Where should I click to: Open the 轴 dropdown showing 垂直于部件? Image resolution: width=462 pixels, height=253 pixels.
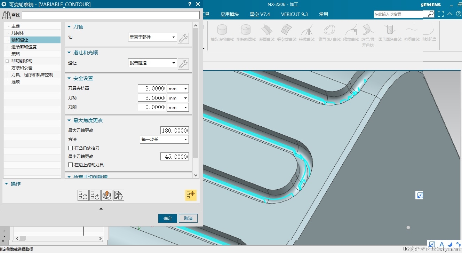[152, 37]
